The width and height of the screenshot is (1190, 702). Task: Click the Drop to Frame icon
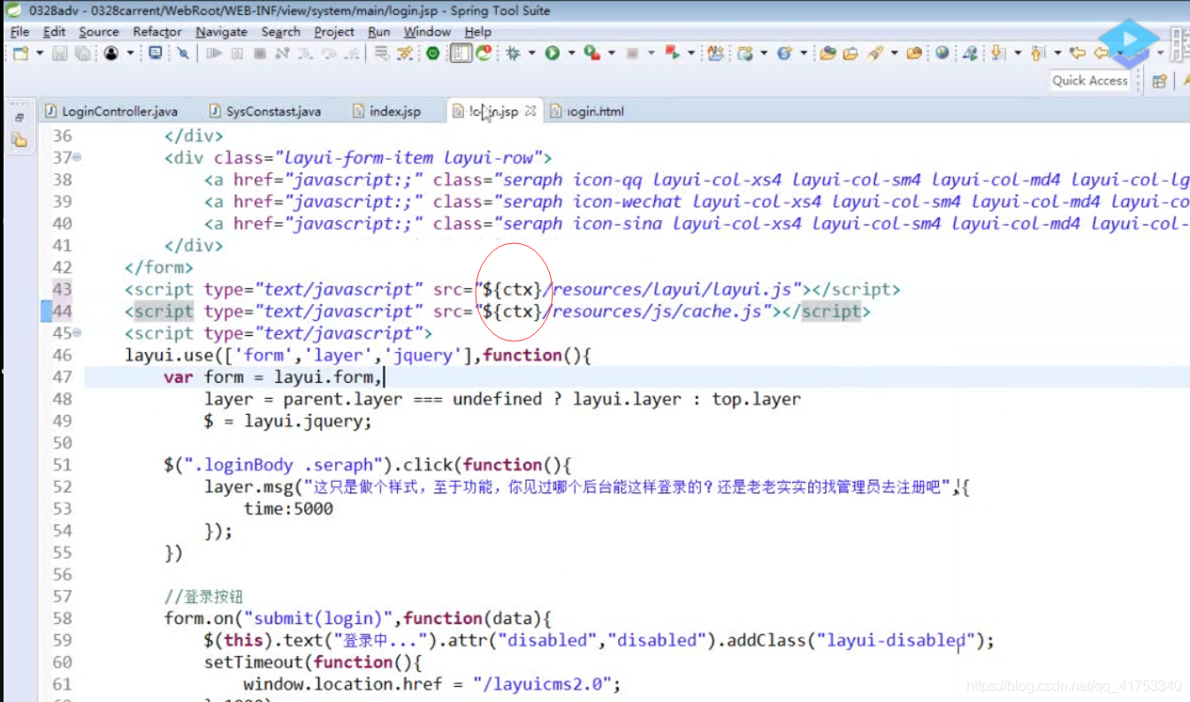tap(380, 53)
